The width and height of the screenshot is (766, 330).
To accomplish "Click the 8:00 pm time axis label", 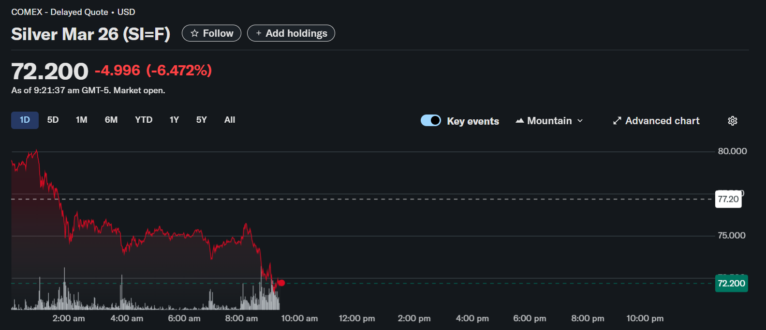I will pos(588,318).
